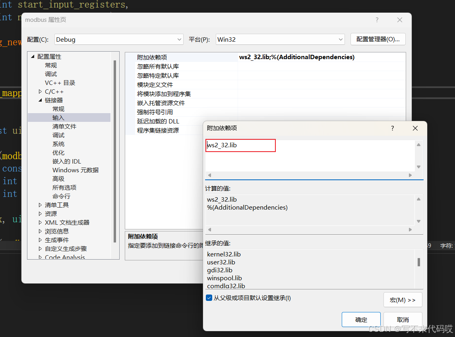Select the 系统 tree item

(58, 144)
